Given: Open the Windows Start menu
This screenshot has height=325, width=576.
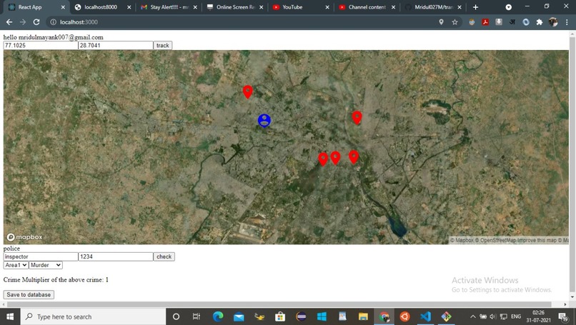Looking at the screenshot, I should pos(10,316).
